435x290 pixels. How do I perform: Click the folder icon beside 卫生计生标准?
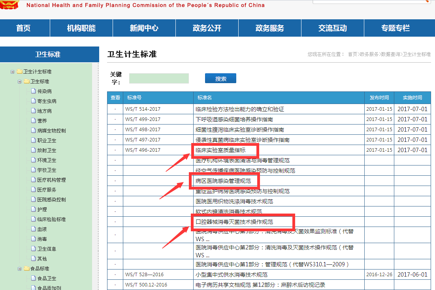click(x=20, y=71)
